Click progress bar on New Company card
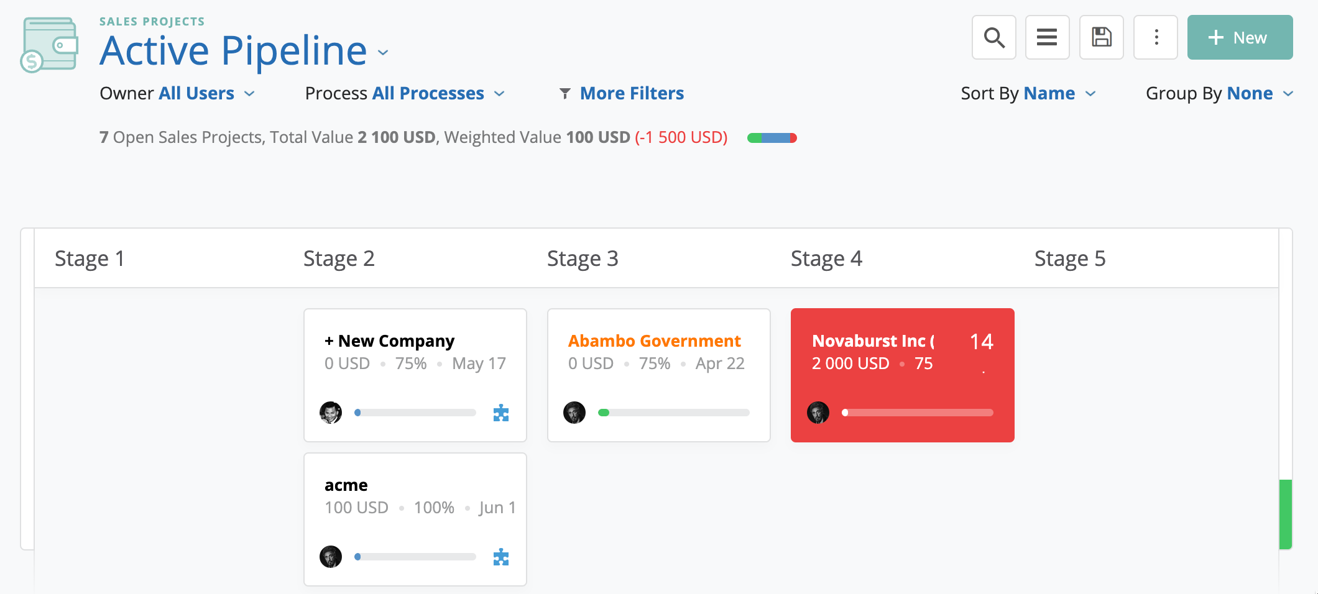The image size is (1318, 594). tap(415, 413)
